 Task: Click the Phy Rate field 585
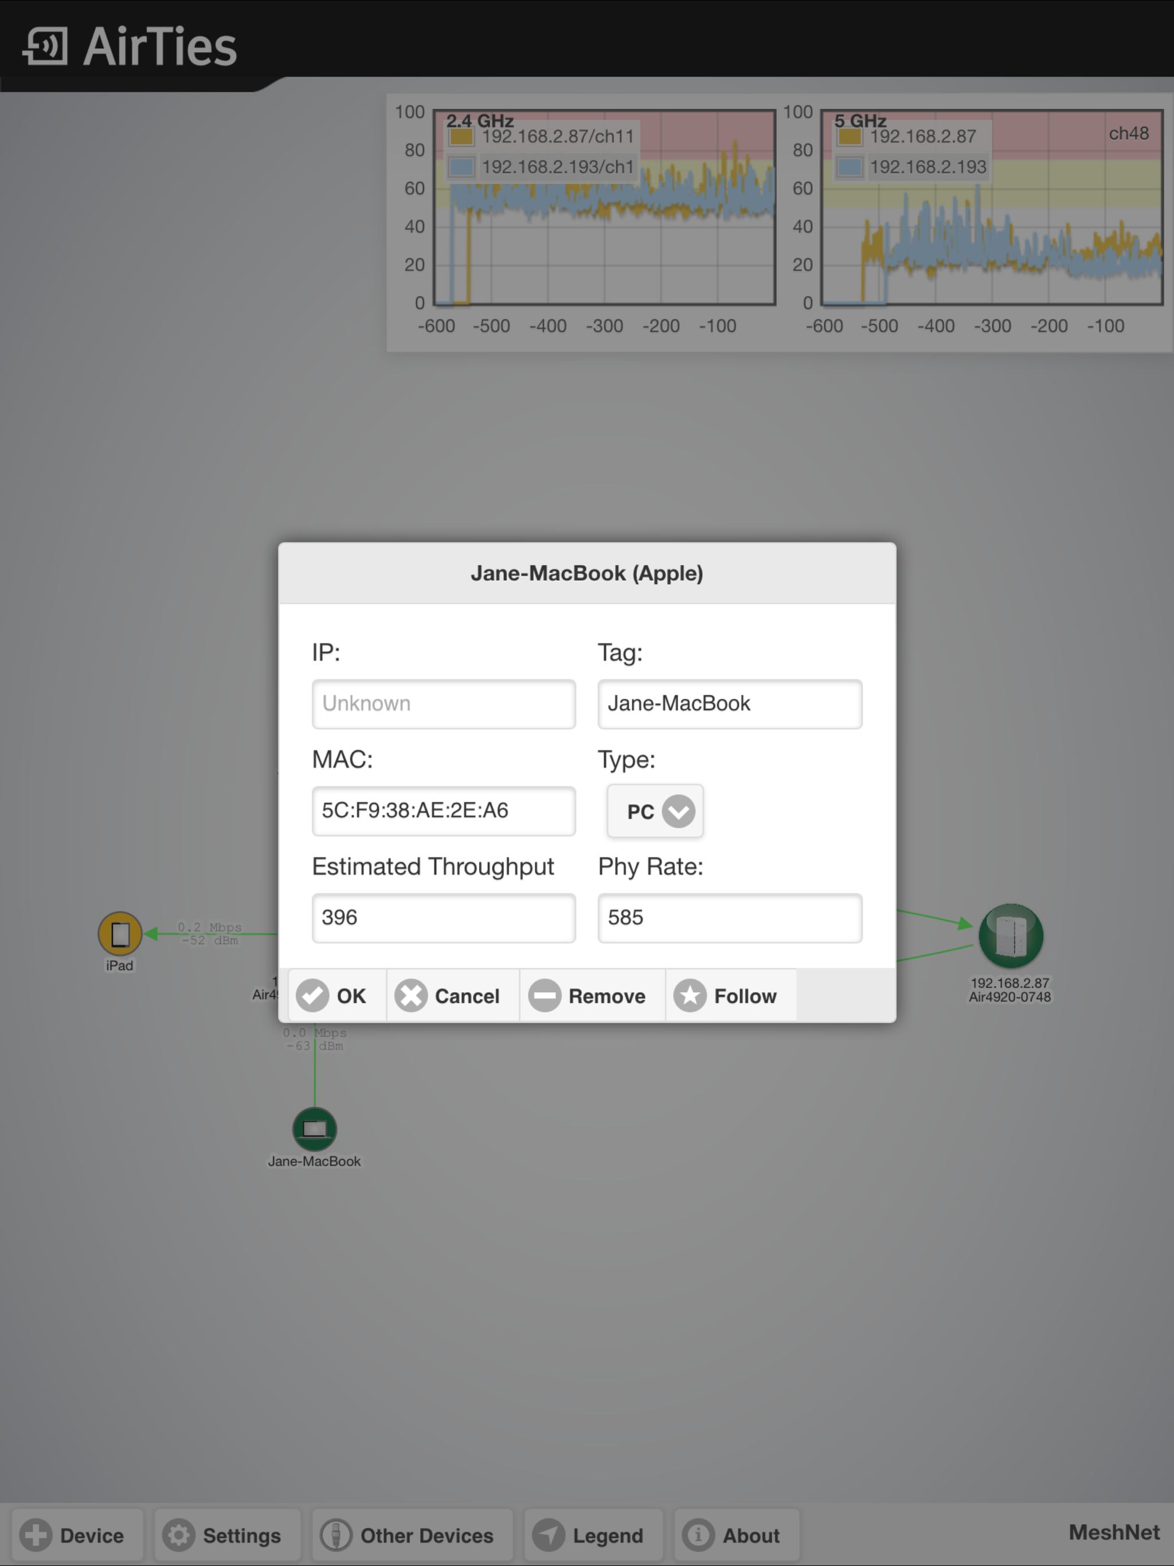pos(730,918)
